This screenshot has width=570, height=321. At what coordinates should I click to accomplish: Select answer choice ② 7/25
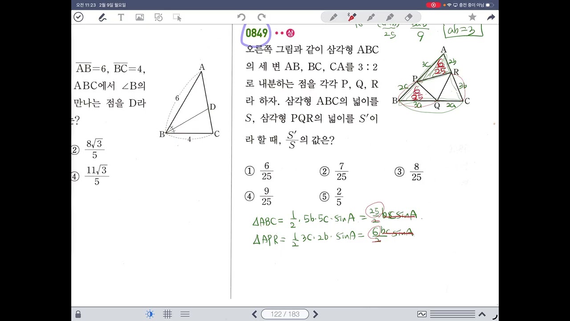[x=334, y=172]
